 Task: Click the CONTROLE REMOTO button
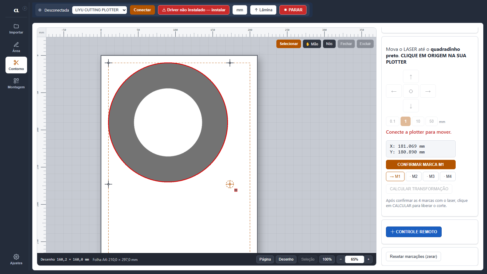[414, 232]
